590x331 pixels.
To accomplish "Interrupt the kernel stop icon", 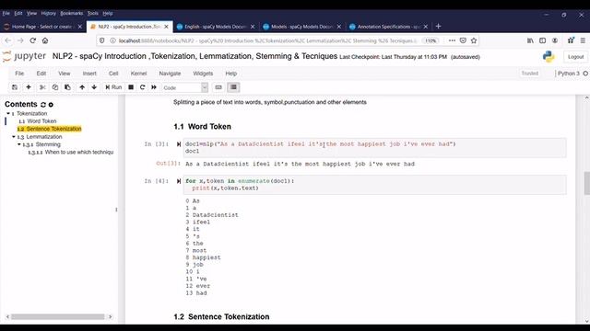I will [x=131, y=87].
